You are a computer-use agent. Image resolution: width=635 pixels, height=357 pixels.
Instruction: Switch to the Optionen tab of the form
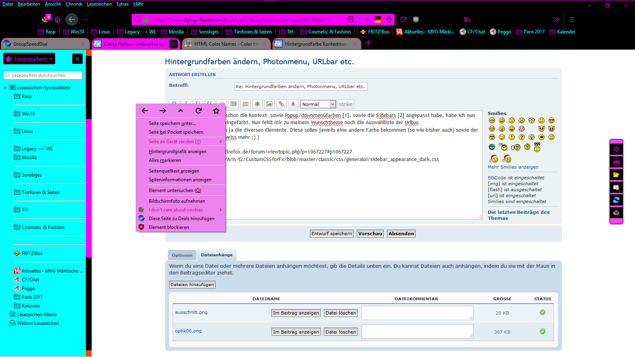[x=182, y=255]
